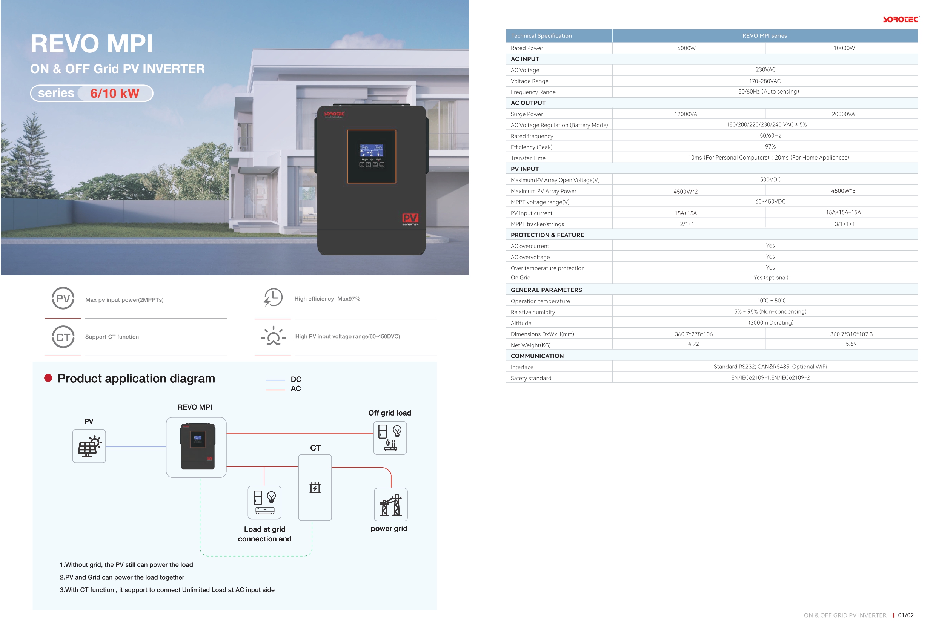Screen dimensions: 936x635
Task: Click the red PV INVERTER badge on product
Action: click(410, 220)
